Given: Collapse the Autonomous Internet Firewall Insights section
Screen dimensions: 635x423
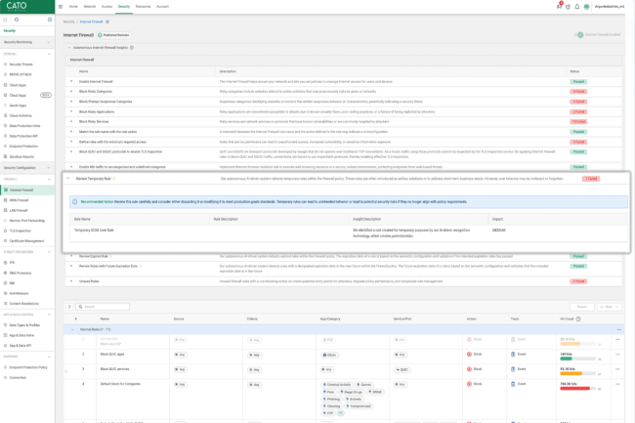Looking at the screenshot, I should [x=69, y=47].
